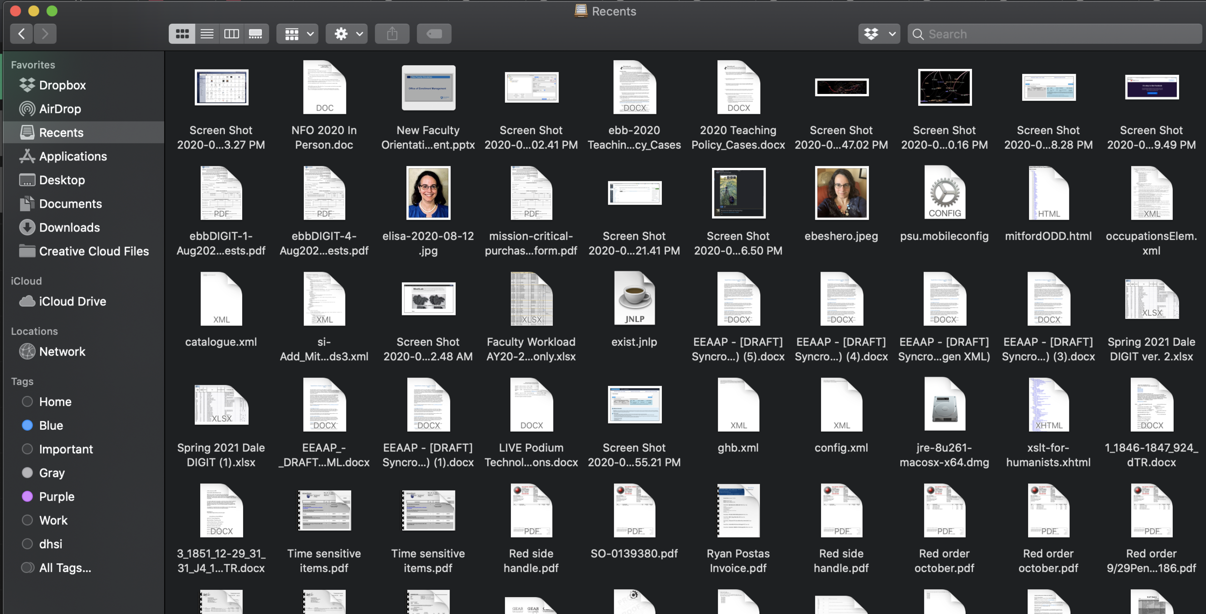This screenshot has height=614, width=1206.
Task: Switch to icon view in toolbar
Action: click(x=182, y=34)
